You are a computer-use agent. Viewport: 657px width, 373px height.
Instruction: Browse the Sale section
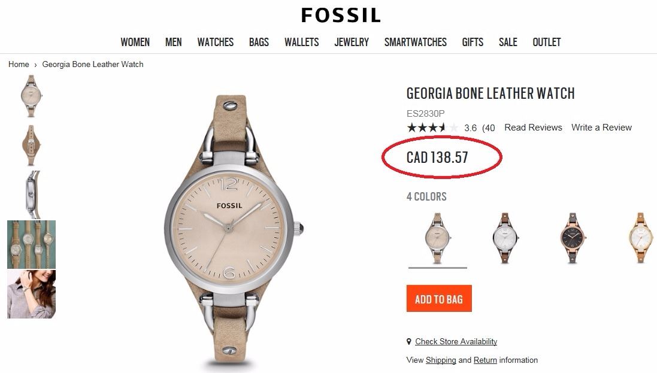point(508,42)
